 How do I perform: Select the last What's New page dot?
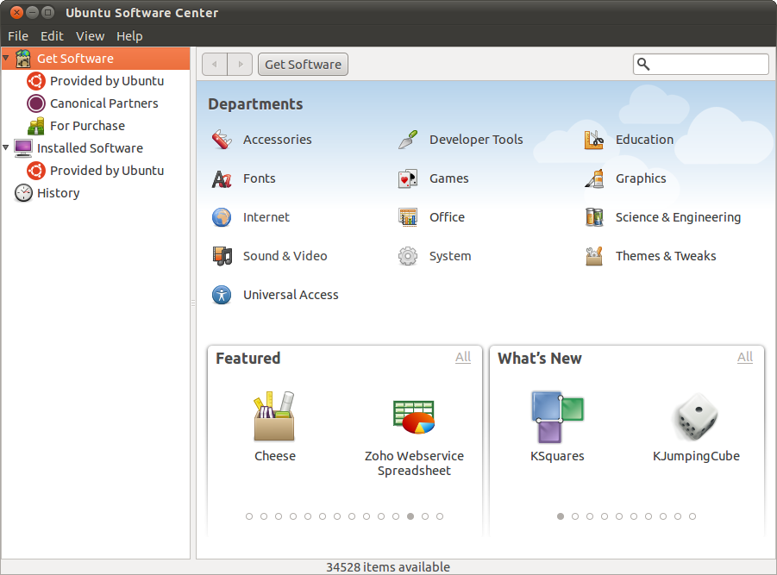pos(692,516)
